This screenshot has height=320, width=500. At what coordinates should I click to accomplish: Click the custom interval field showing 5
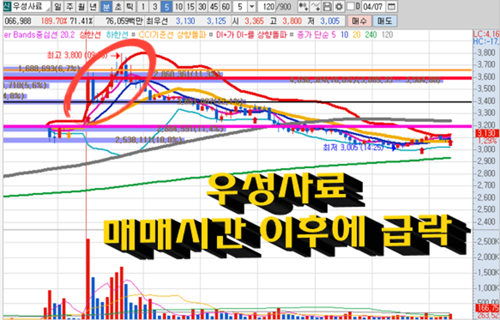click(x=241, y=6)
